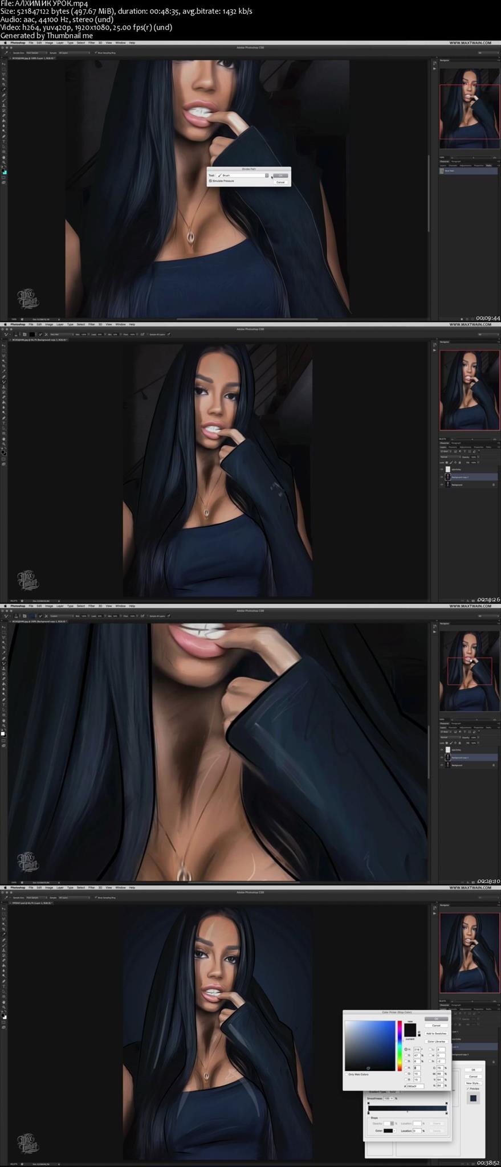Select the Lasso tool in the 00:09:44 frame
The width and height of the screenshot is (501, 1167).
pos(3,74)
